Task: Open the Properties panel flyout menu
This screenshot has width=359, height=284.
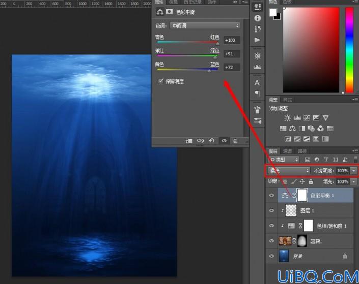Action: [245, 2]
